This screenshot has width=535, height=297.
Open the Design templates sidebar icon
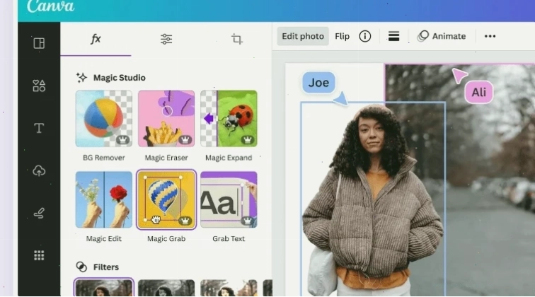[39, 43]
